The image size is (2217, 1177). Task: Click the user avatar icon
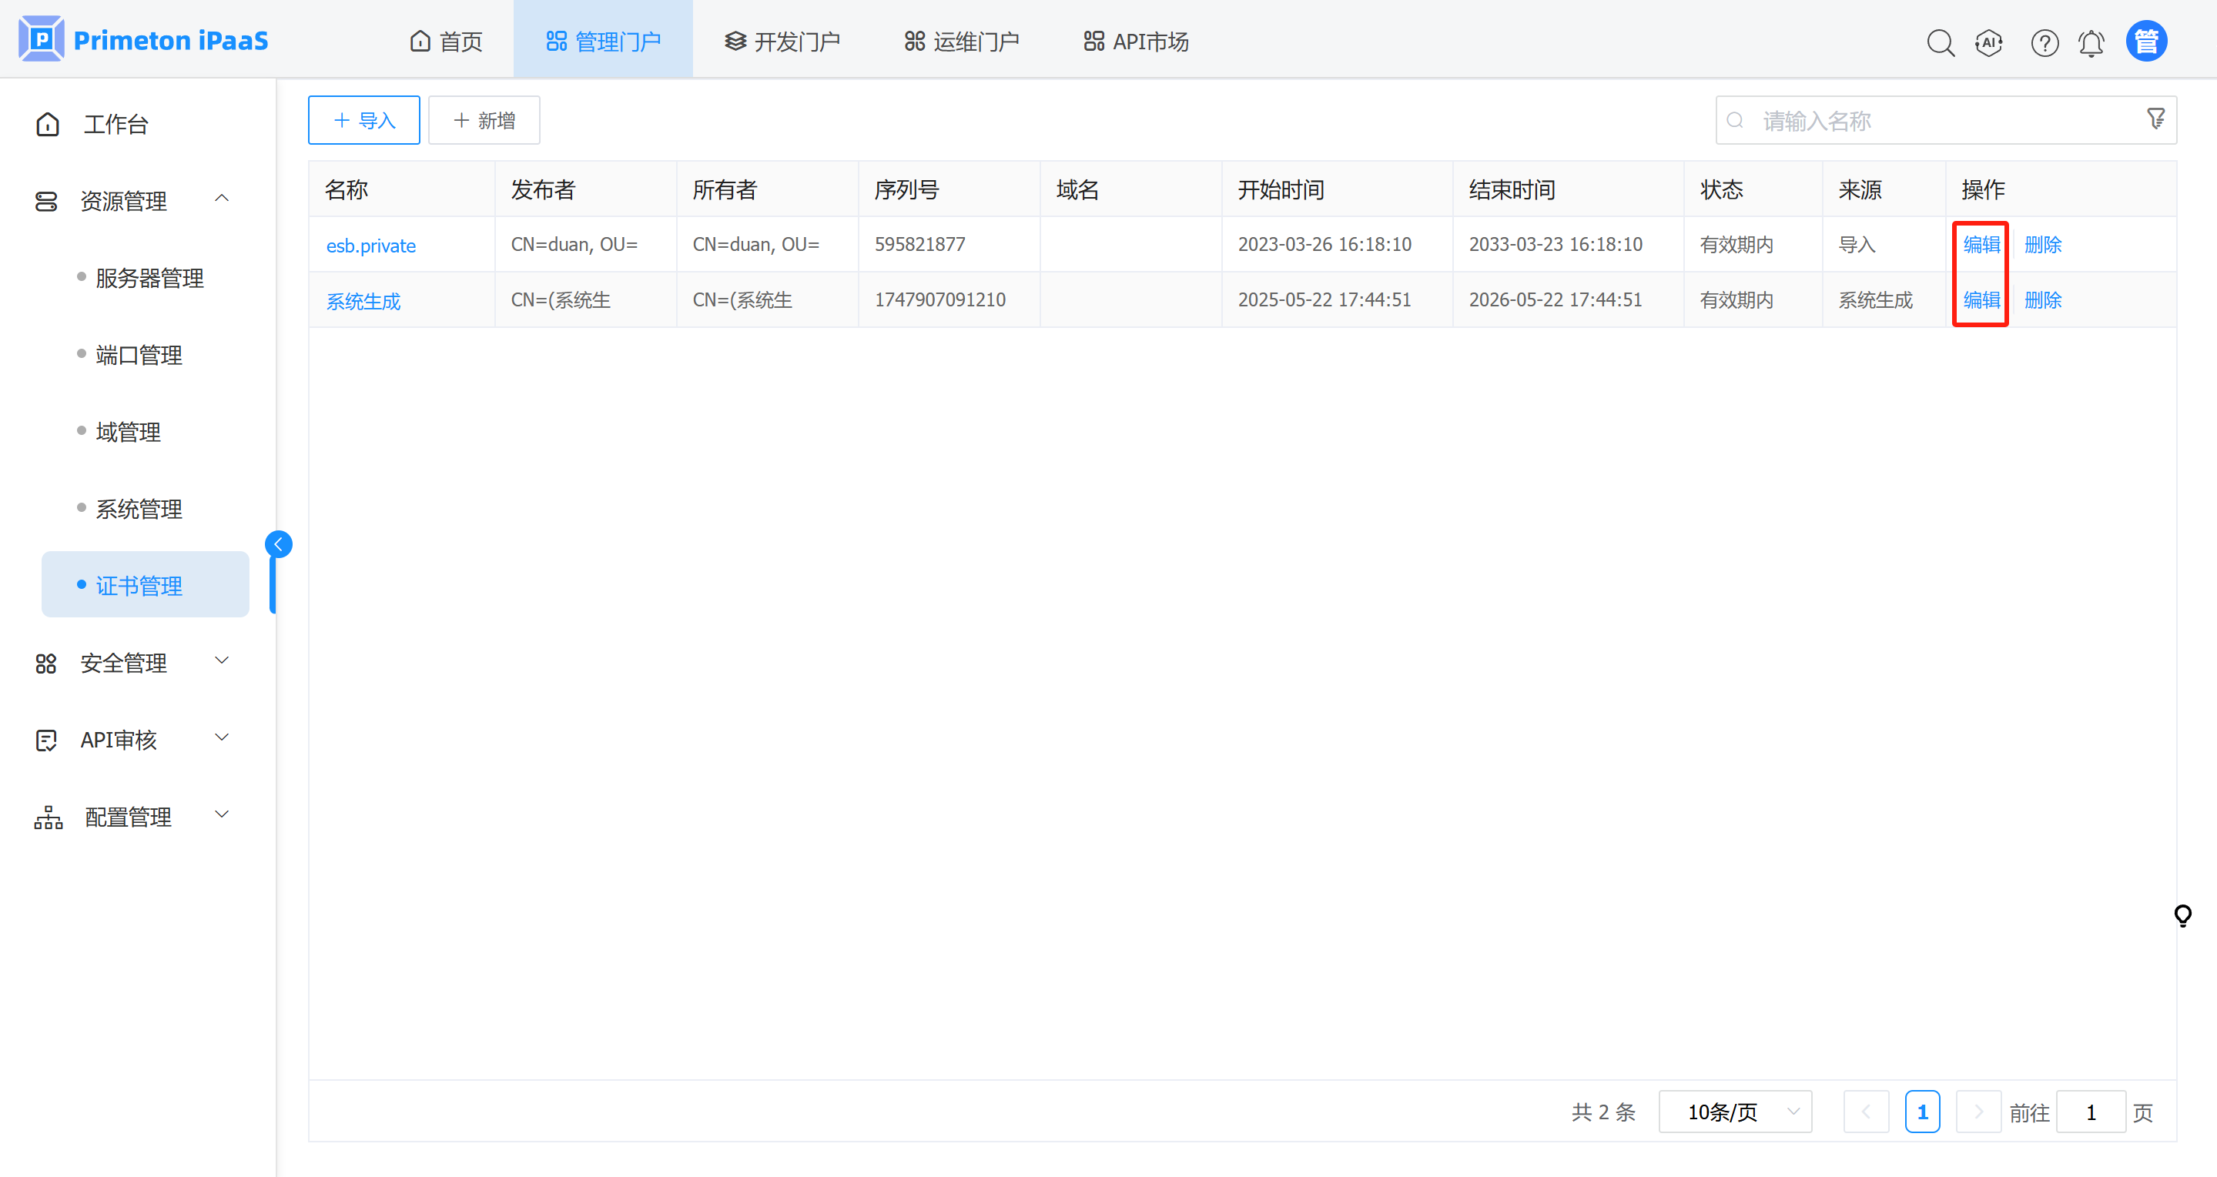pyautogui.click(x=2146, y=42)
